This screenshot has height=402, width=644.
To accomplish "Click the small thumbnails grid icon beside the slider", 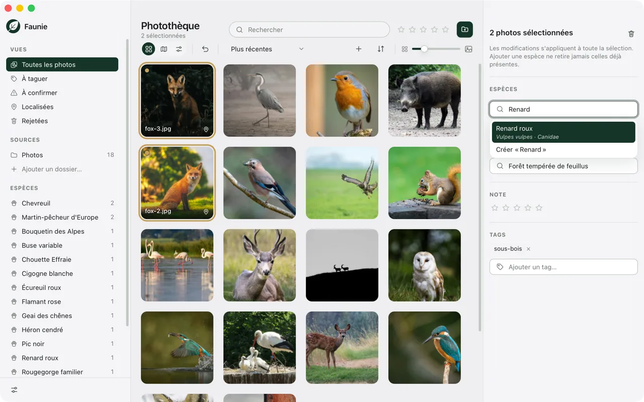I will (x=405, y=49).
